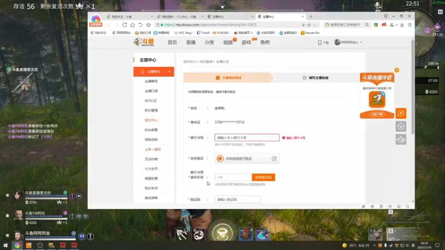This screenshot has width=445, height=250.
Task: Click the orange live-play floating button
Action: (x=400, y=113)
